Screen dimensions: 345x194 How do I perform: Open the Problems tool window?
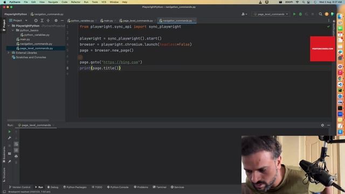(x=141, y=187)
